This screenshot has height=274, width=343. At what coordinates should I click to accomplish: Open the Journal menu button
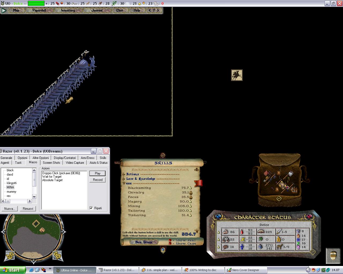tap(97, 10)
